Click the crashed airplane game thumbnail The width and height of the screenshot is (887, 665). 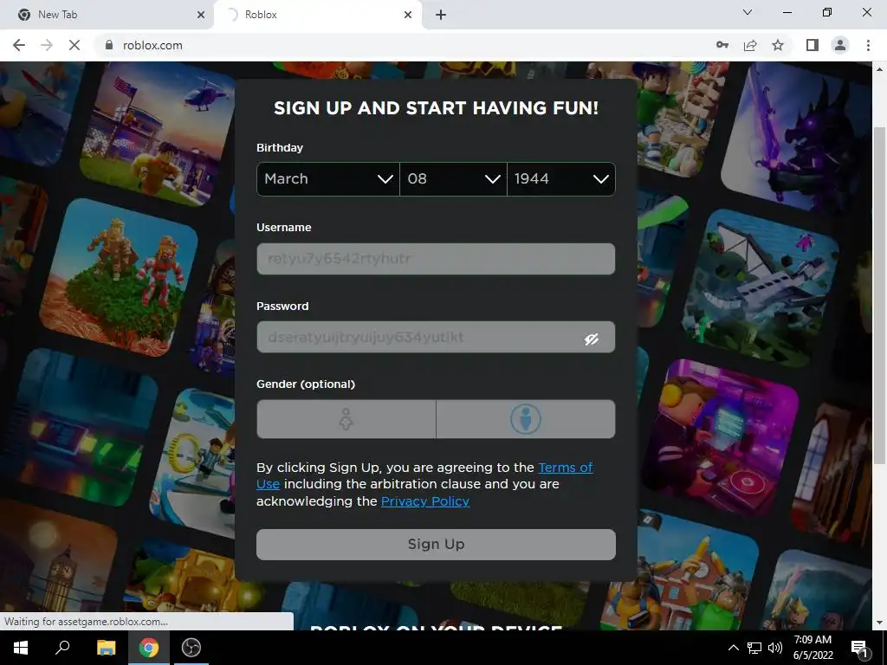(761, 288)
